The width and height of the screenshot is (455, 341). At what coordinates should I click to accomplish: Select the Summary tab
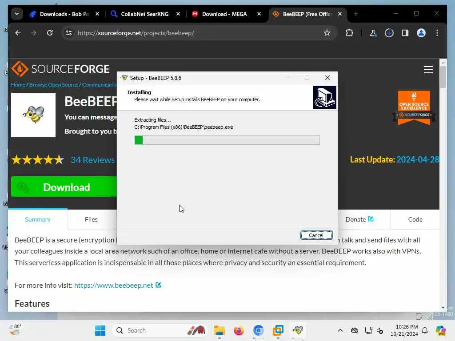(38, 219)
